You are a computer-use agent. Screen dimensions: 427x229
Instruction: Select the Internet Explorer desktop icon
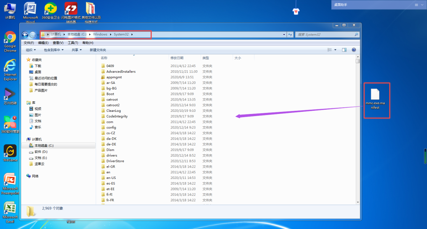[10, 69]
